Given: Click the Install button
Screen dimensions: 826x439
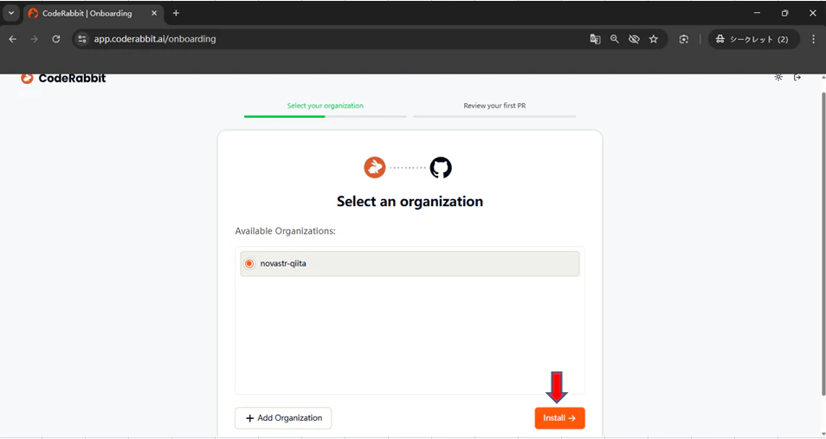Looking at the screenshot, I should tap(559, 418).
